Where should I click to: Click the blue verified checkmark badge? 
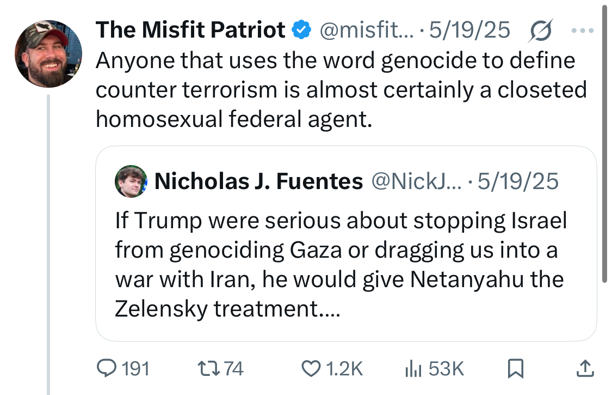[x=301, y=30]
